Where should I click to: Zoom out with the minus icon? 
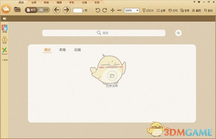pos(119,10)
